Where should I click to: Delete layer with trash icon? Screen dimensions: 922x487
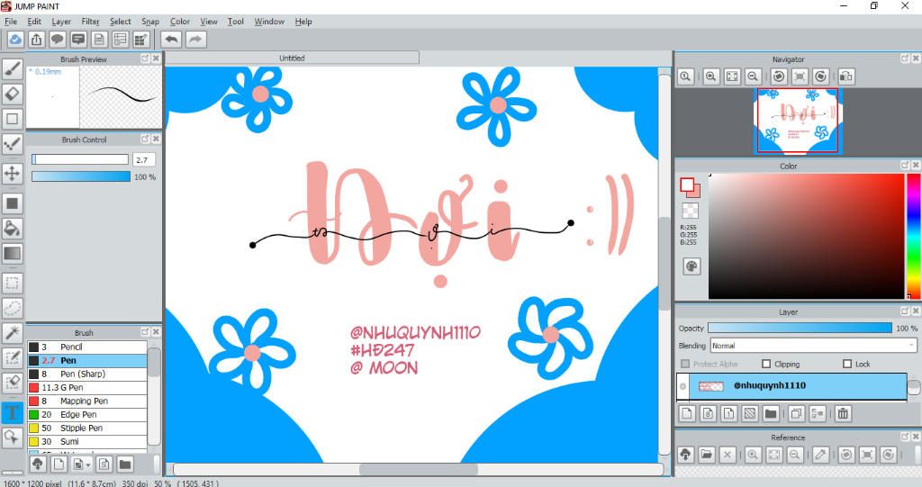tap(843, 413)
